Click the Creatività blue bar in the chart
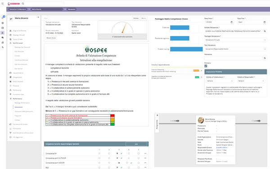The width and height of the screenshot is (270, 169). pyautogui.click(x=180, y=27)
